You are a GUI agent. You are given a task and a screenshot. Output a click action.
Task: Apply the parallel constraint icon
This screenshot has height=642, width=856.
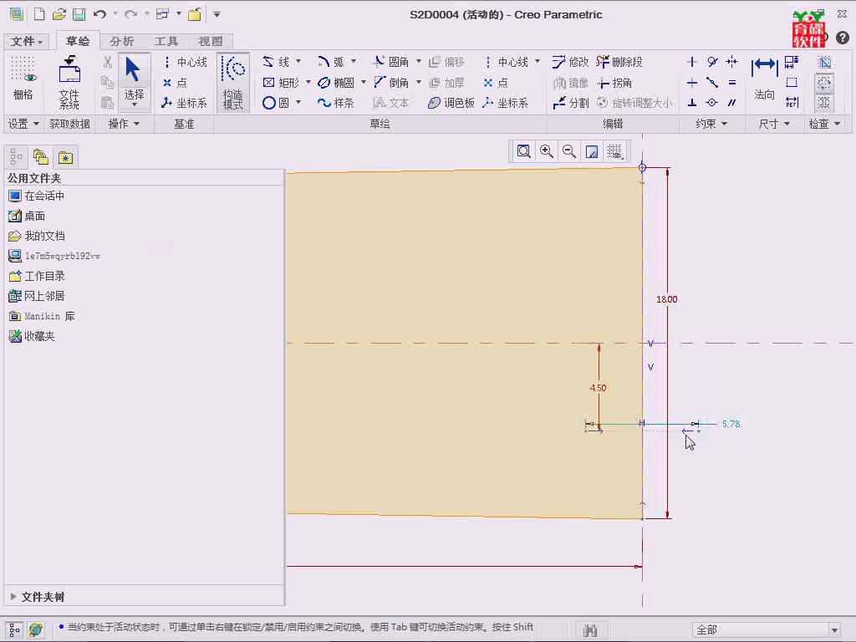click(731, 103)
